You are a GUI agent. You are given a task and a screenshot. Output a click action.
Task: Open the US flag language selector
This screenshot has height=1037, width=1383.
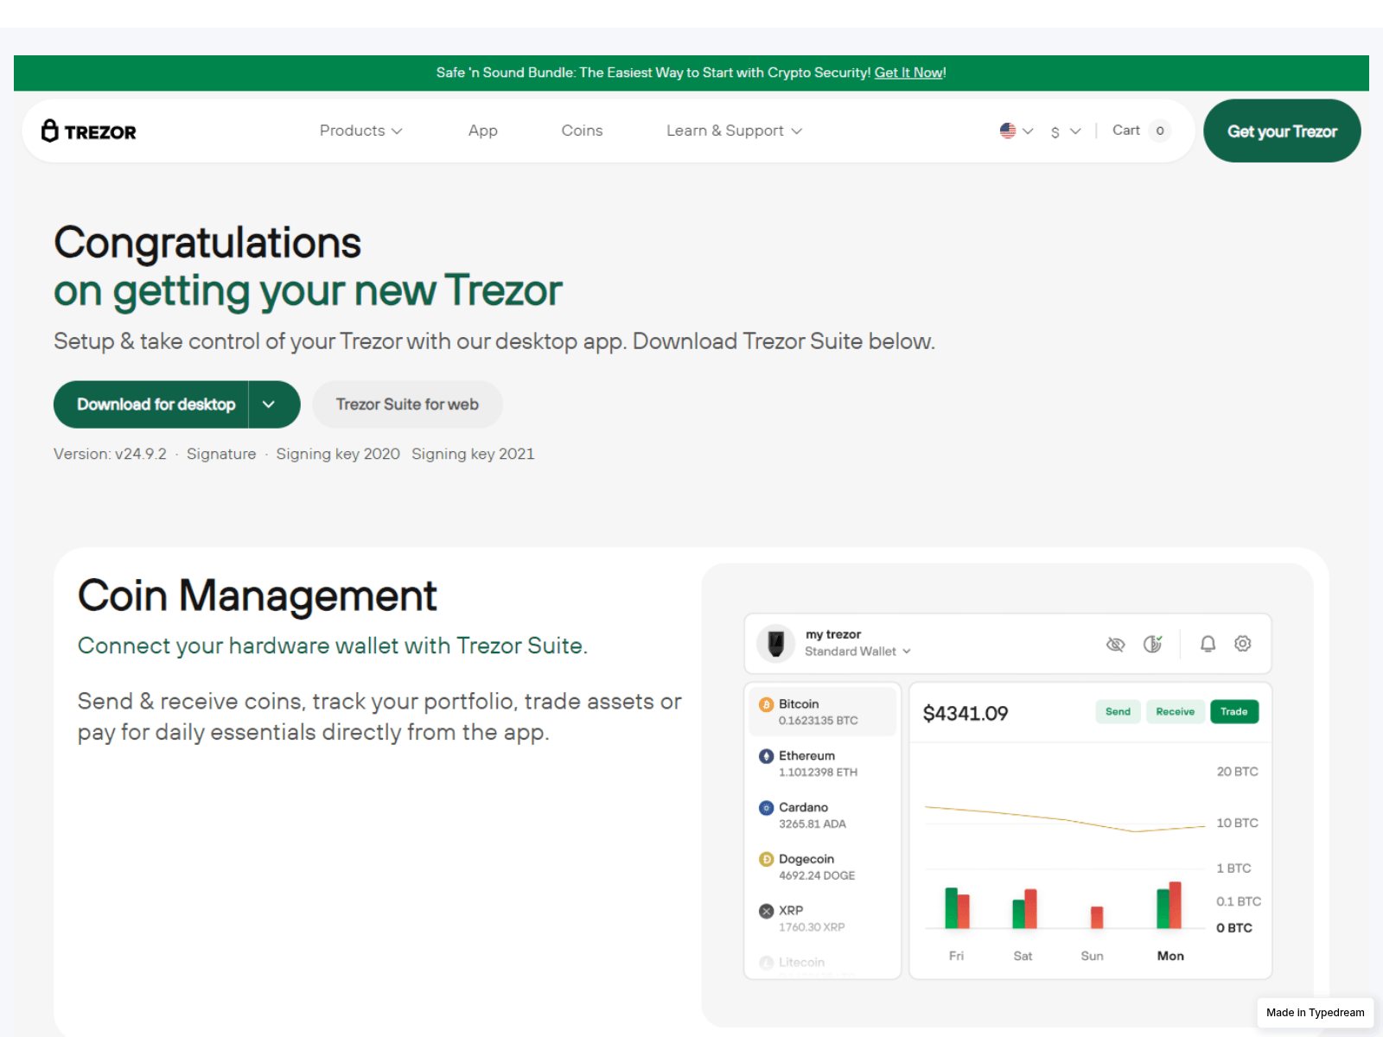click(x=1017, y=130)
